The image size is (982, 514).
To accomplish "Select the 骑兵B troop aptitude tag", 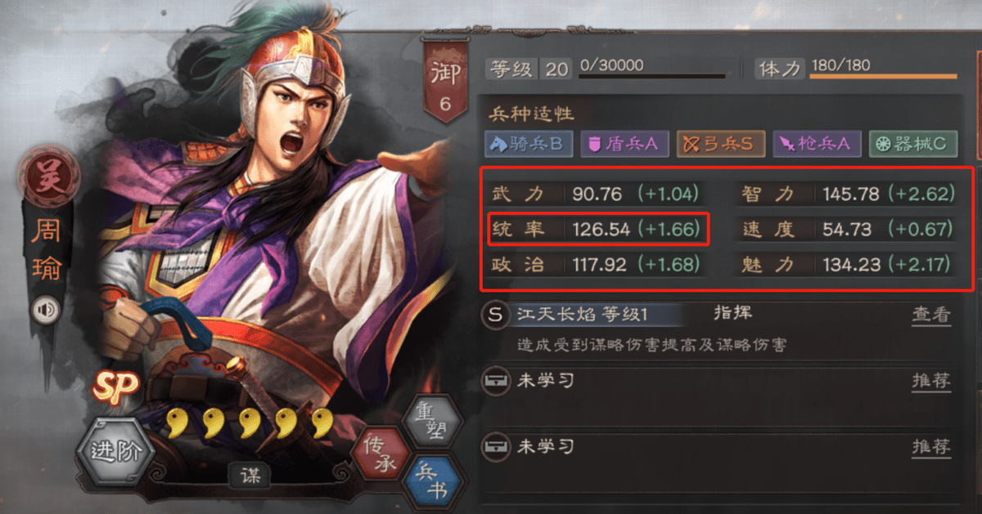I will (528, 145).
